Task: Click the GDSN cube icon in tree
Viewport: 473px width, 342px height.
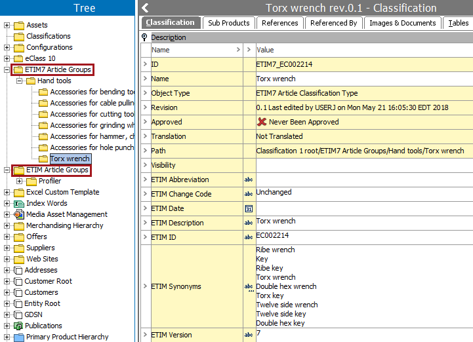Action: tap(18, 314)
